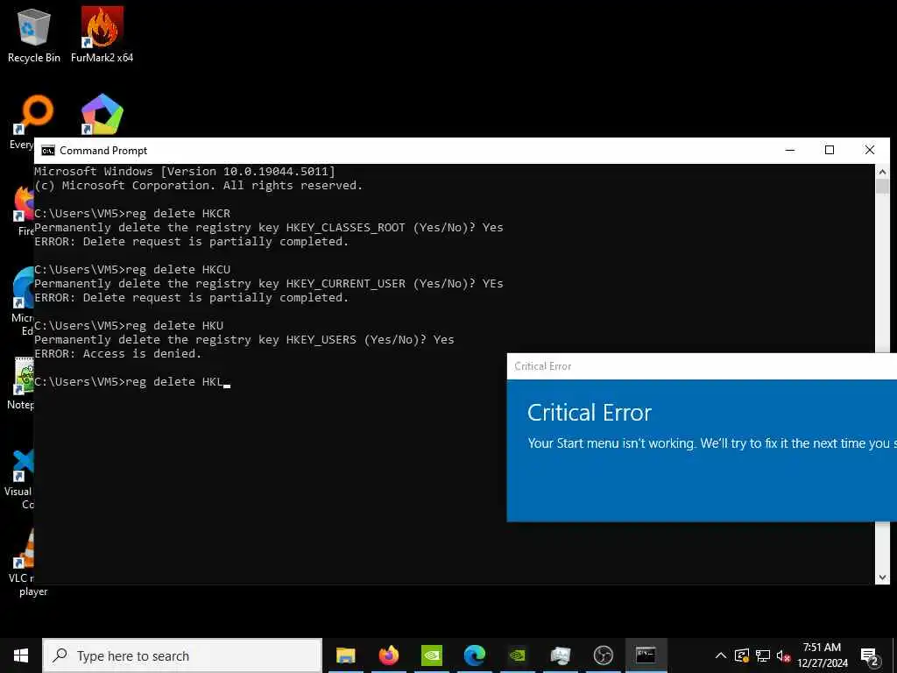897x673 pixels.
Task: Open File Explorer from the taskbar
Action: (x=345, y=655)
